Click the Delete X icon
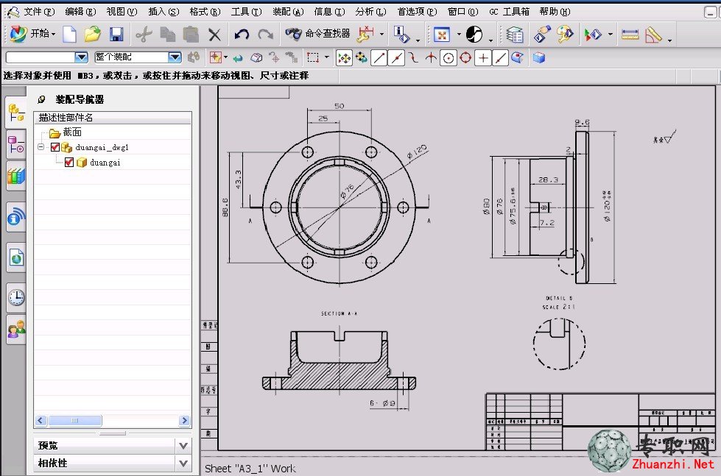Screen dimensions: 721x476 pyautogui.click(x=214, y=35)
